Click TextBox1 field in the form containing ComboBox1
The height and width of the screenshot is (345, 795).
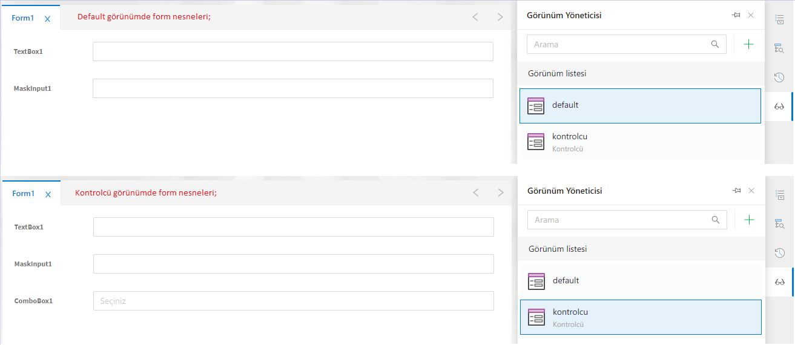click(x=293, y=227)
